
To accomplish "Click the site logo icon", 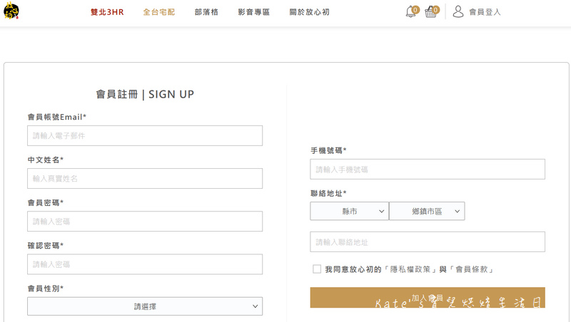I will pos(11,11).
